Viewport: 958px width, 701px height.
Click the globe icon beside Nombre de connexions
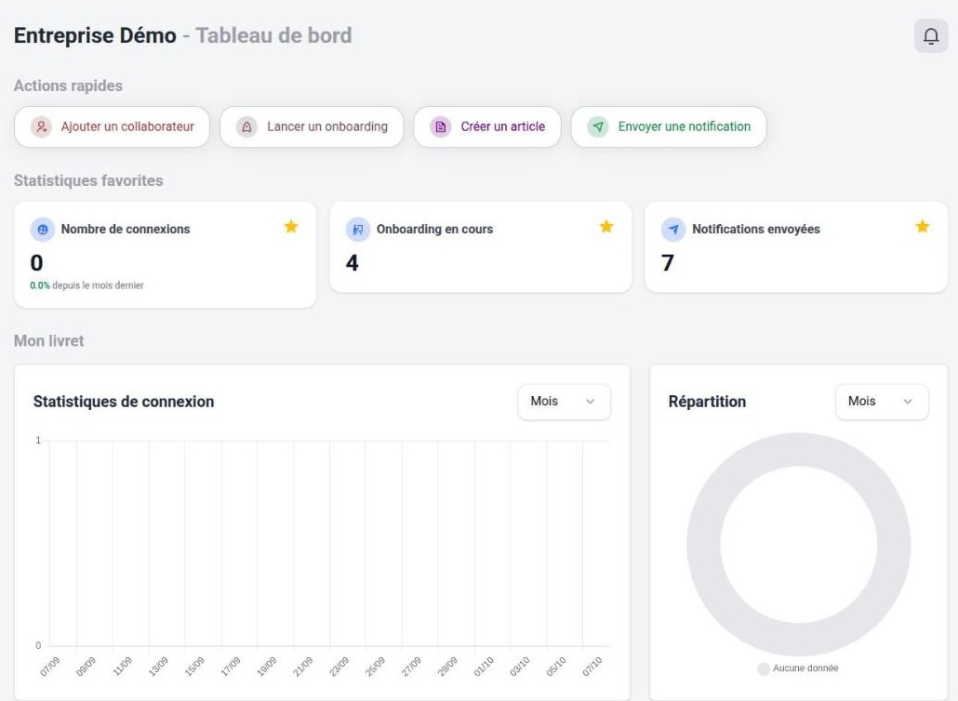43,230
